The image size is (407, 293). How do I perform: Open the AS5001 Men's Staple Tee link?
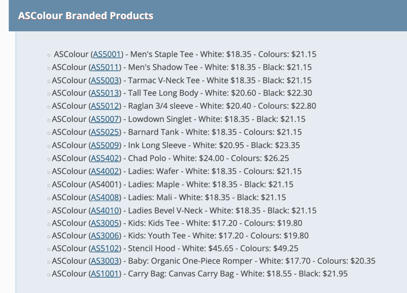click(x=105, y=54)
